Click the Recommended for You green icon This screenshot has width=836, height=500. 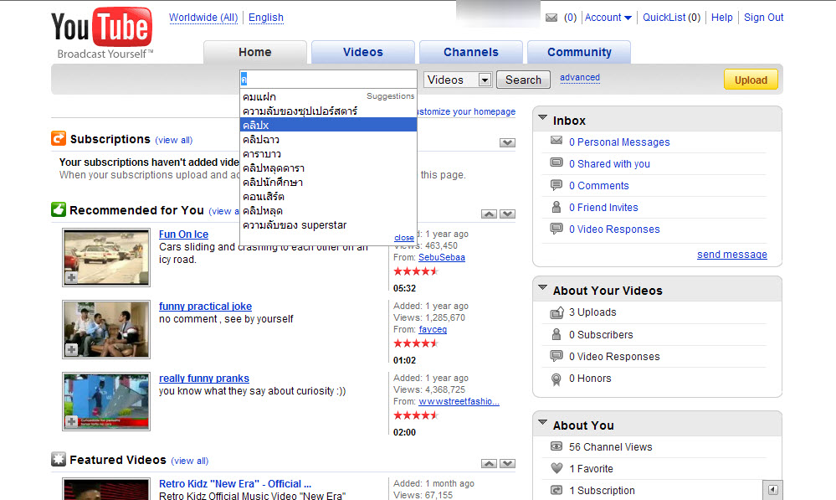click(x=59, y=209)
